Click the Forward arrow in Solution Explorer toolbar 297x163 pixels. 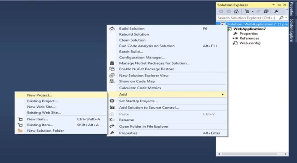tap(228, 11)
